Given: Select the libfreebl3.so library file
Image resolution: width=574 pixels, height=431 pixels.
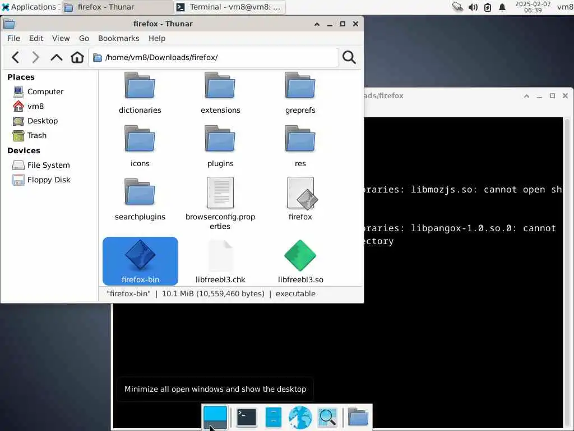Looking at the screenshot, I should [x=300, y=262].
